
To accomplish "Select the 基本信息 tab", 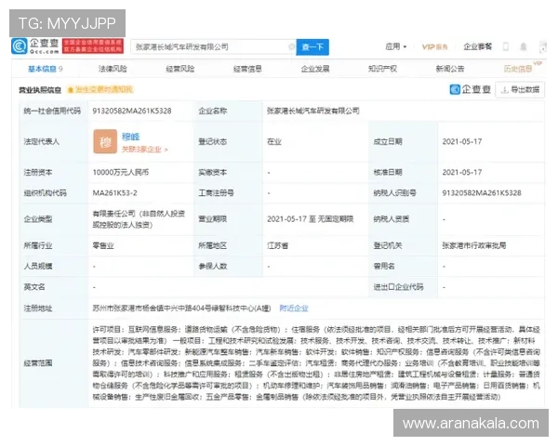I will click(46, 69).
